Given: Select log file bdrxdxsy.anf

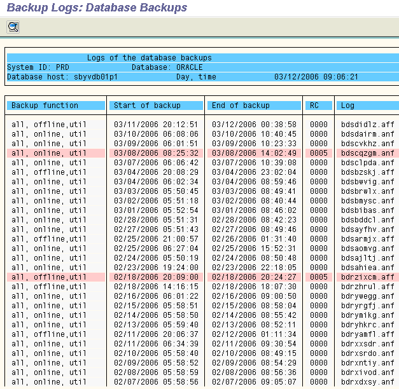Looking at the screenshot, I should click(367, 382).
